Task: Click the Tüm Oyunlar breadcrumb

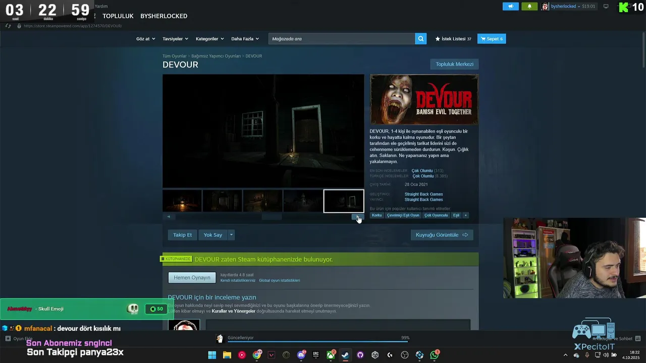Action: coord(174,56)
